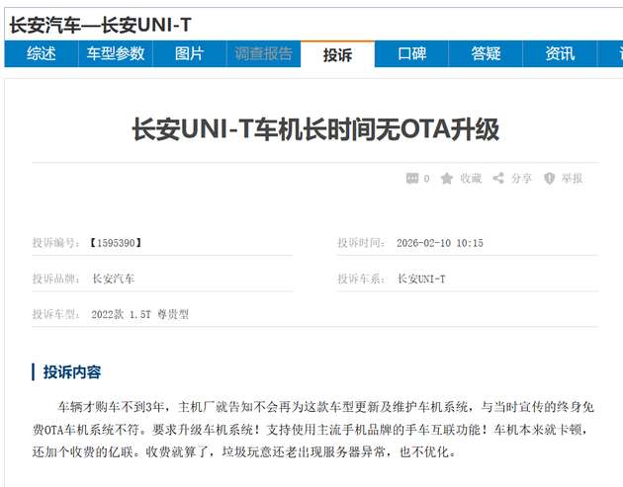The width and height of the screenshot is (623, 487).
Task: Switch to the 资讯 tab
Action: [560, 54]
